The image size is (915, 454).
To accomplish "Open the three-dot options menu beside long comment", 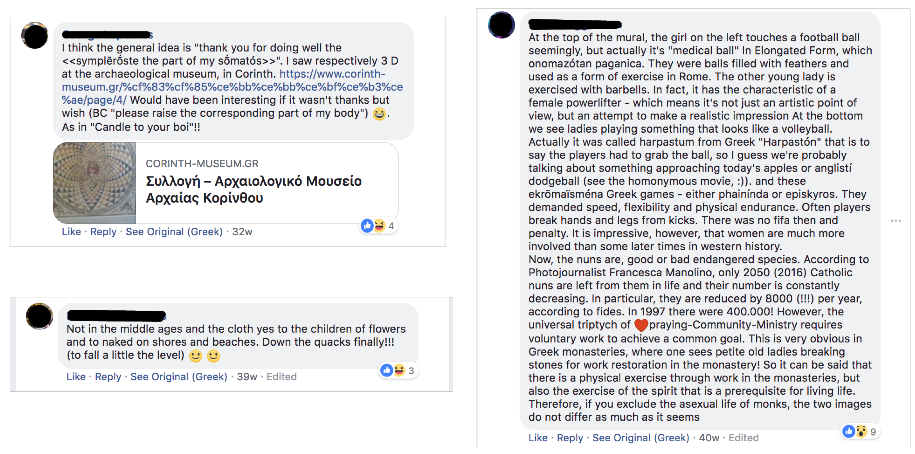I will point(896,221).
